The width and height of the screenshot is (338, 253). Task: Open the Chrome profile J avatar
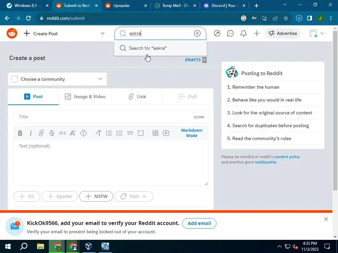pos(320,18)
